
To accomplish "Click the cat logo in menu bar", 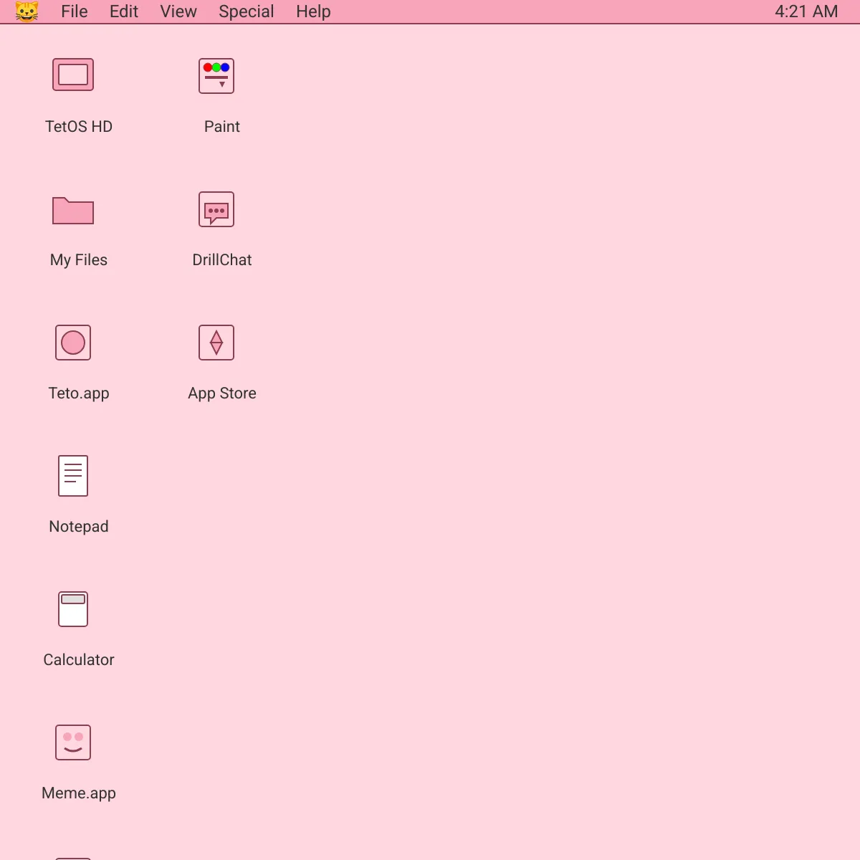I will (27, 11).
